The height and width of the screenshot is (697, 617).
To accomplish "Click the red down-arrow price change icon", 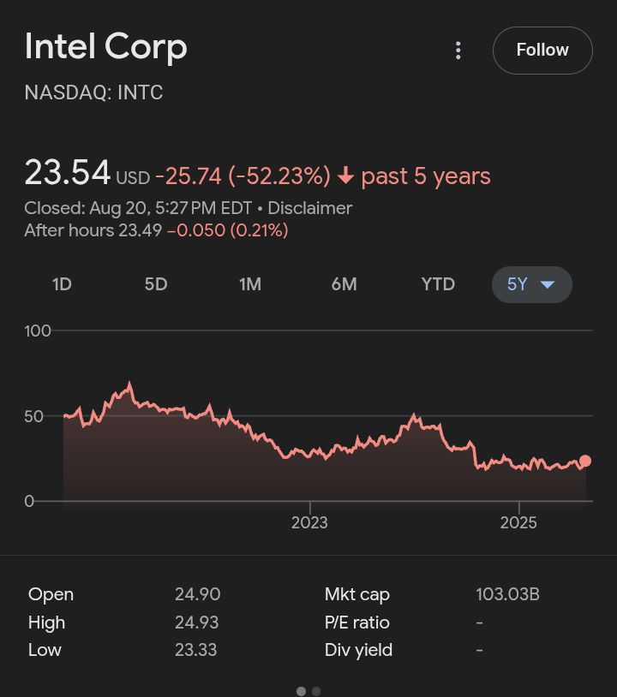I will tap(345, 176).
